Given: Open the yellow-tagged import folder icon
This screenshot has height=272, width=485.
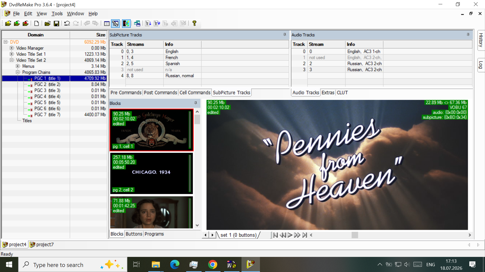Looking at the screenshot, I should click(8, 23).
